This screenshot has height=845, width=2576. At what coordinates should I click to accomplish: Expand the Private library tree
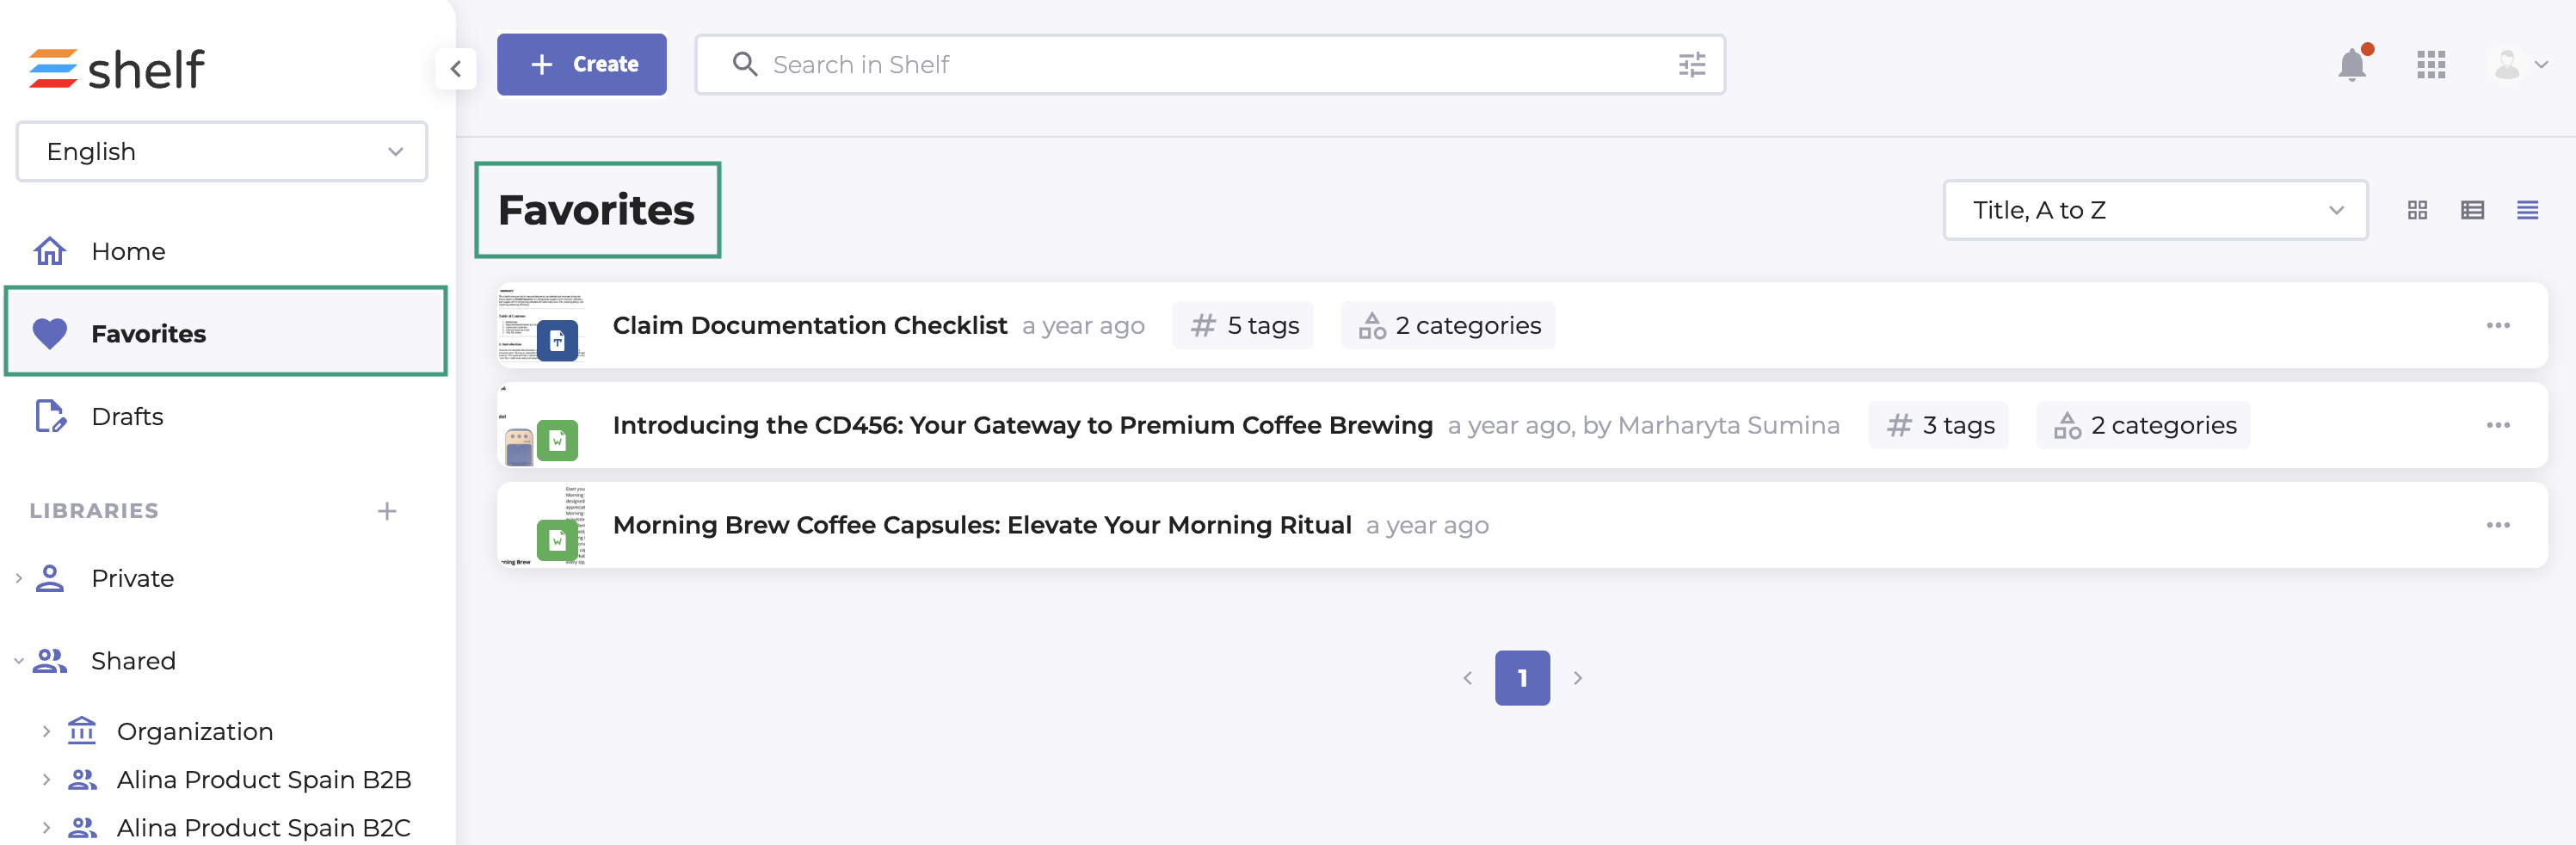[19, 578]
